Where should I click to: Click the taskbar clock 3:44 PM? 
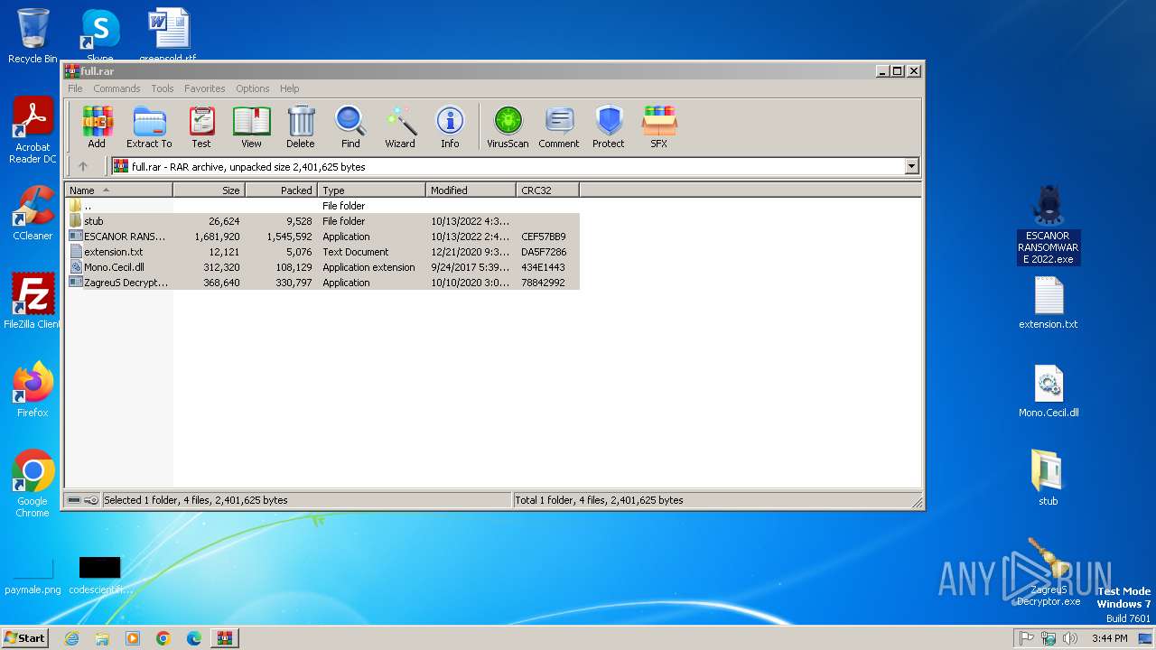click(1109, 638)
